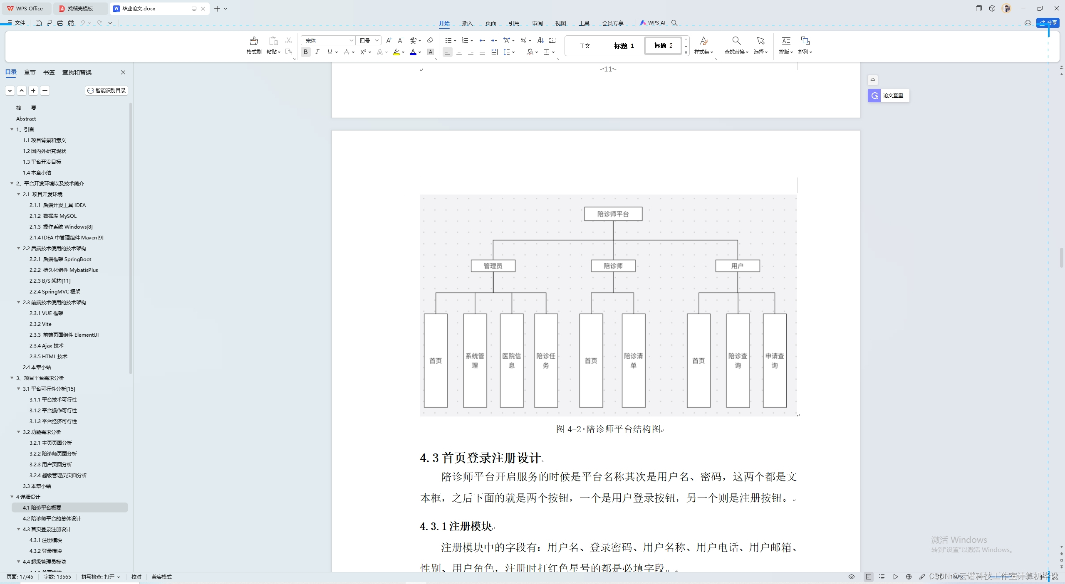Open the font name dropdown 宋体
The width and height of the screenshot is (1065, 584).
click(351, 40)
